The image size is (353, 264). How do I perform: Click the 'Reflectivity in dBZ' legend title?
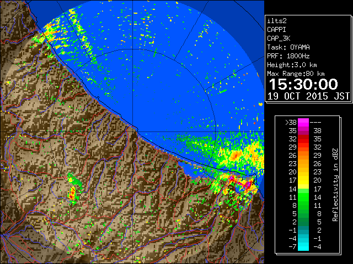pos(335,185)
